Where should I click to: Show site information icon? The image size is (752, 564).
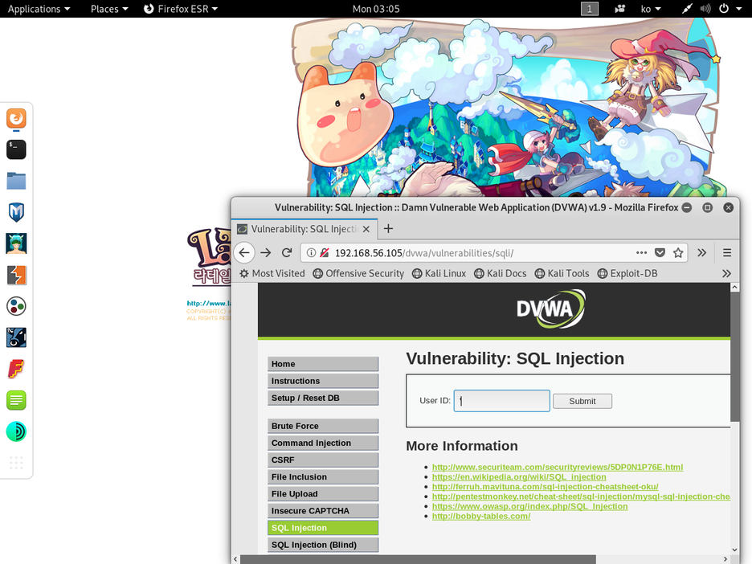pos(311,253)
